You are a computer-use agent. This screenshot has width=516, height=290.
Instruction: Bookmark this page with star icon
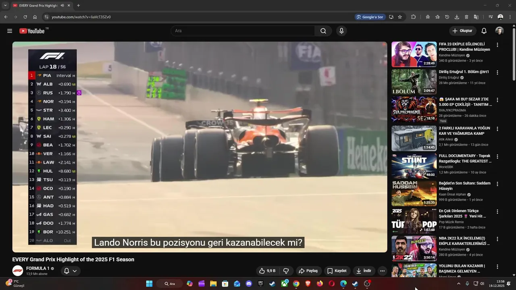tap(400, 17)
